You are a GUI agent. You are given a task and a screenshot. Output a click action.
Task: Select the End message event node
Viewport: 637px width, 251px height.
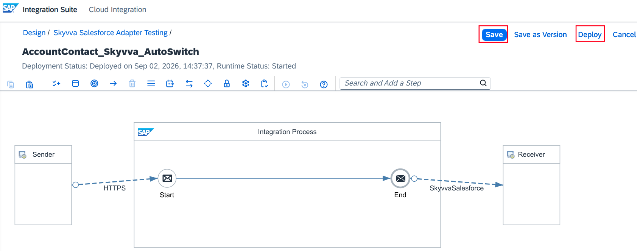click(x=400, y=178)
